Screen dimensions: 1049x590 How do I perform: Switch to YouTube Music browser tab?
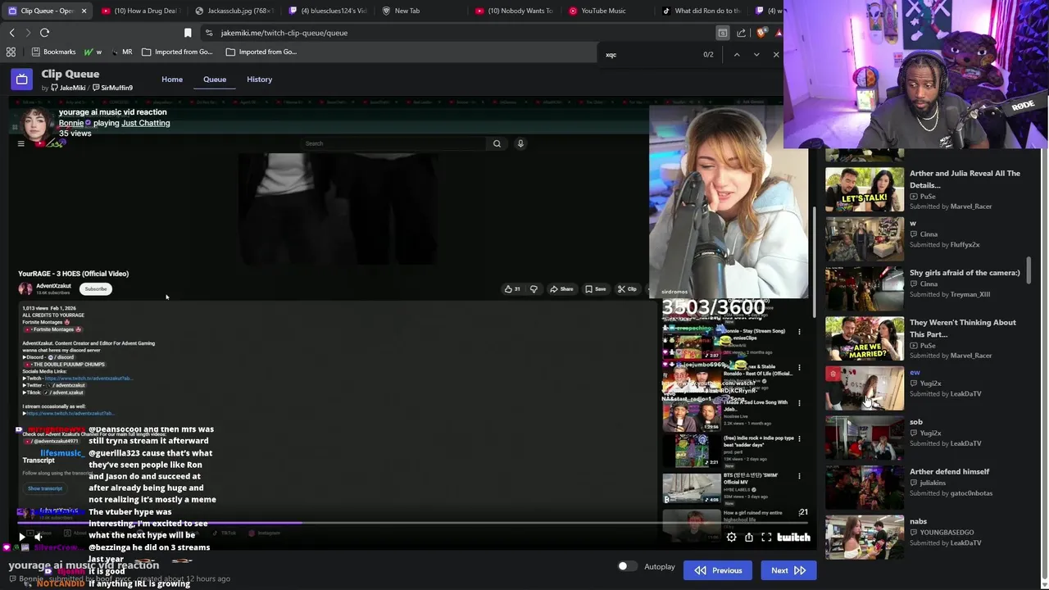pyautogui.click(x=603, y=11)
